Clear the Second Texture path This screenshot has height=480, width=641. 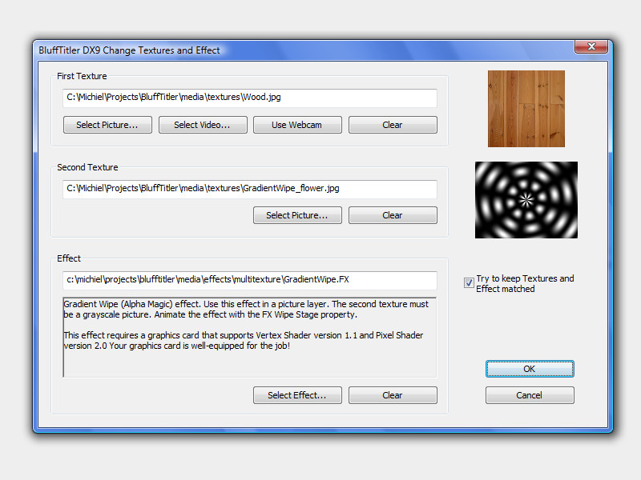pos(393,215)
